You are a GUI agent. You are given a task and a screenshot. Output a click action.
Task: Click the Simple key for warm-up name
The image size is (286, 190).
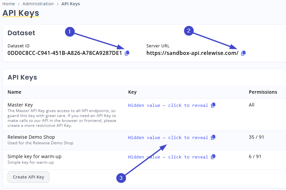coord(35,156)
